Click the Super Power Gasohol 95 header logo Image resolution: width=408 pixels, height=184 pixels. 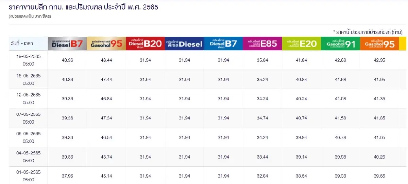pyautogui.click(x=106, y=43)
